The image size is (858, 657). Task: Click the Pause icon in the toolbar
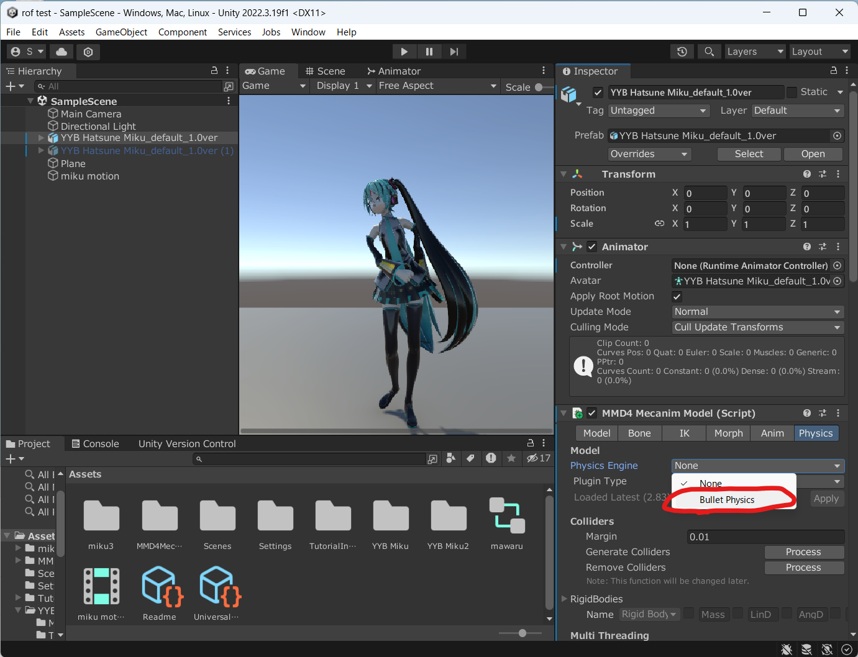[429, 51]
